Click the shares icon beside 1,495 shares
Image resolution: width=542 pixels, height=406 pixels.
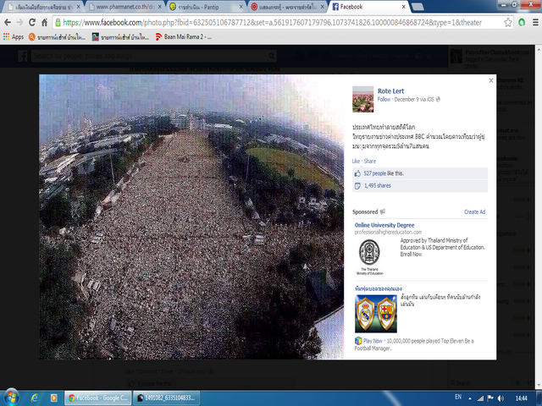pyautogui.click(x=357, y=186)
